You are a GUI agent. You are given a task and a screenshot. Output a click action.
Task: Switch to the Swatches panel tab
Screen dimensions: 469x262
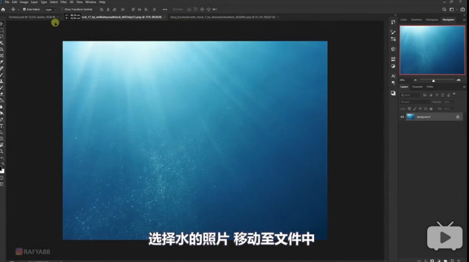tap(416, 20)
